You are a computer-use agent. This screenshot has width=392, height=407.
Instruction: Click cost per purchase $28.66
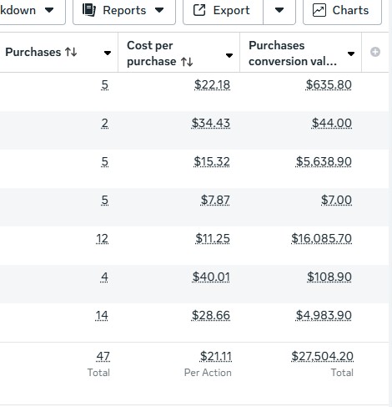click(211, 315)
